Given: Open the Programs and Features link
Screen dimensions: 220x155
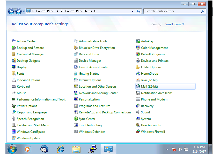Looking at the screenshot, I should [x=94, y=106].
